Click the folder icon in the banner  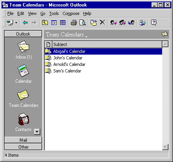[x=165, y=34]
